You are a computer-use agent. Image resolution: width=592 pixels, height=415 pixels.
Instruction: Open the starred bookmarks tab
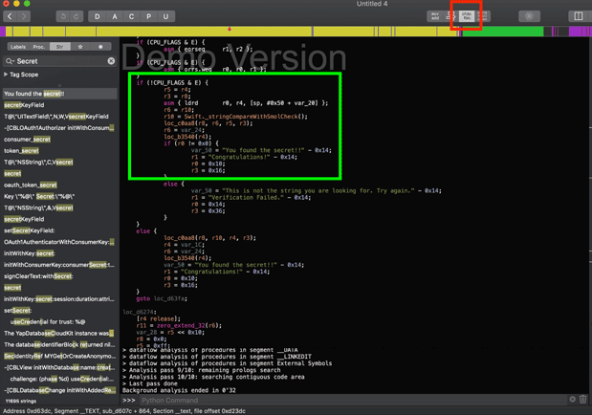80,47
